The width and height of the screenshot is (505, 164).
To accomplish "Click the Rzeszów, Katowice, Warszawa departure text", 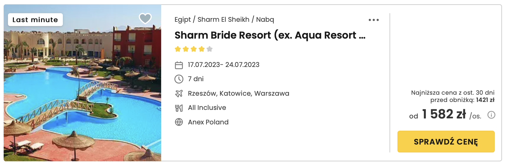I will coord(239,93).
